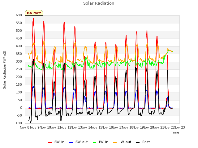198x148 pixels.
Task: Click the first SW_in peak near 580
Action: pos(33,18)
